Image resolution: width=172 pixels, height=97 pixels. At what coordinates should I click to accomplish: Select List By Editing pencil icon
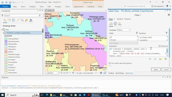[x=18, y=20]
